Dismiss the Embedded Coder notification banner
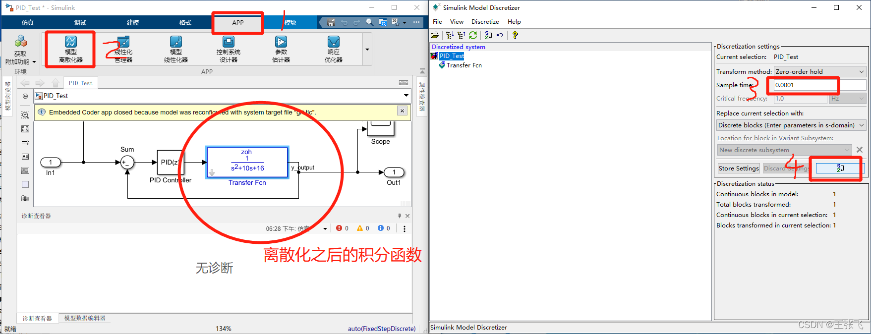Screen dimensions: 871x334 (x=403, y=111)
